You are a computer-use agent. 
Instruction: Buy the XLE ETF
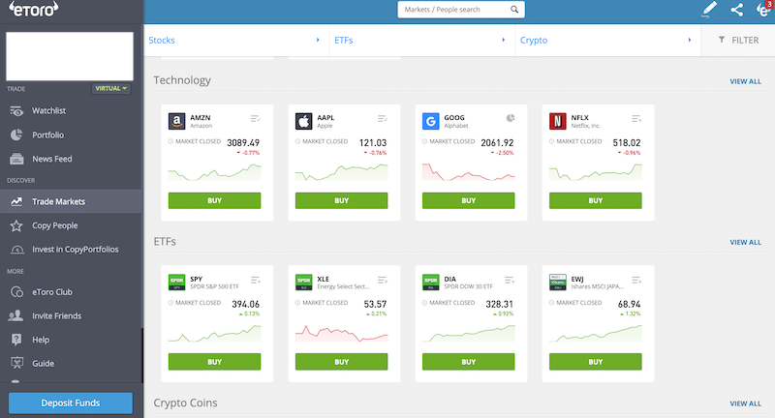(x=342, y=362)
